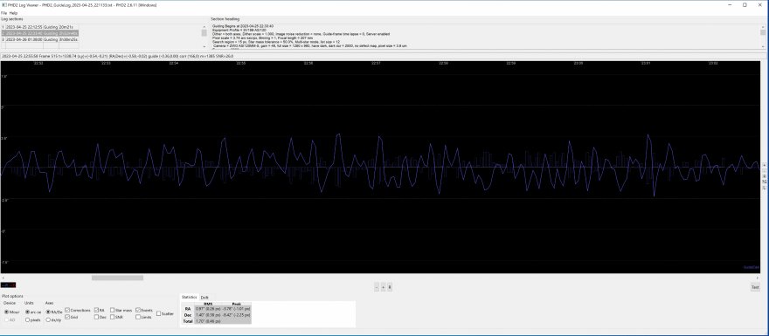Screen dimensions: 769x336
Task: Enable the Star mass checkbox
Action: (113, 310)
